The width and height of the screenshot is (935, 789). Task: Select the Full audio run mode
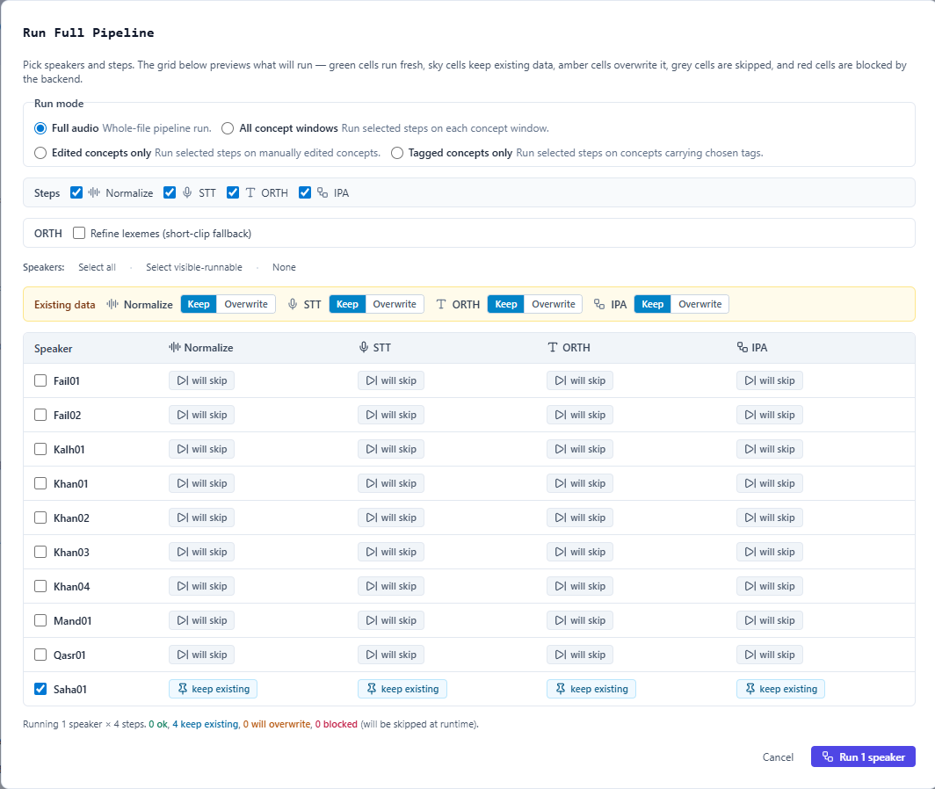40,128
